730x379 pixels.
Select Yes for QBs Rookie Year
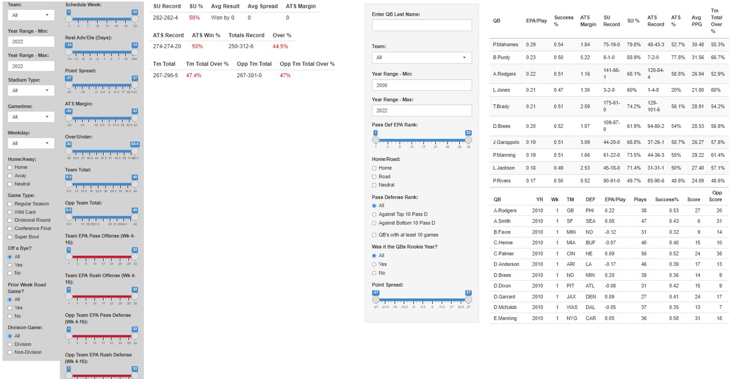(x=374, y=264)
